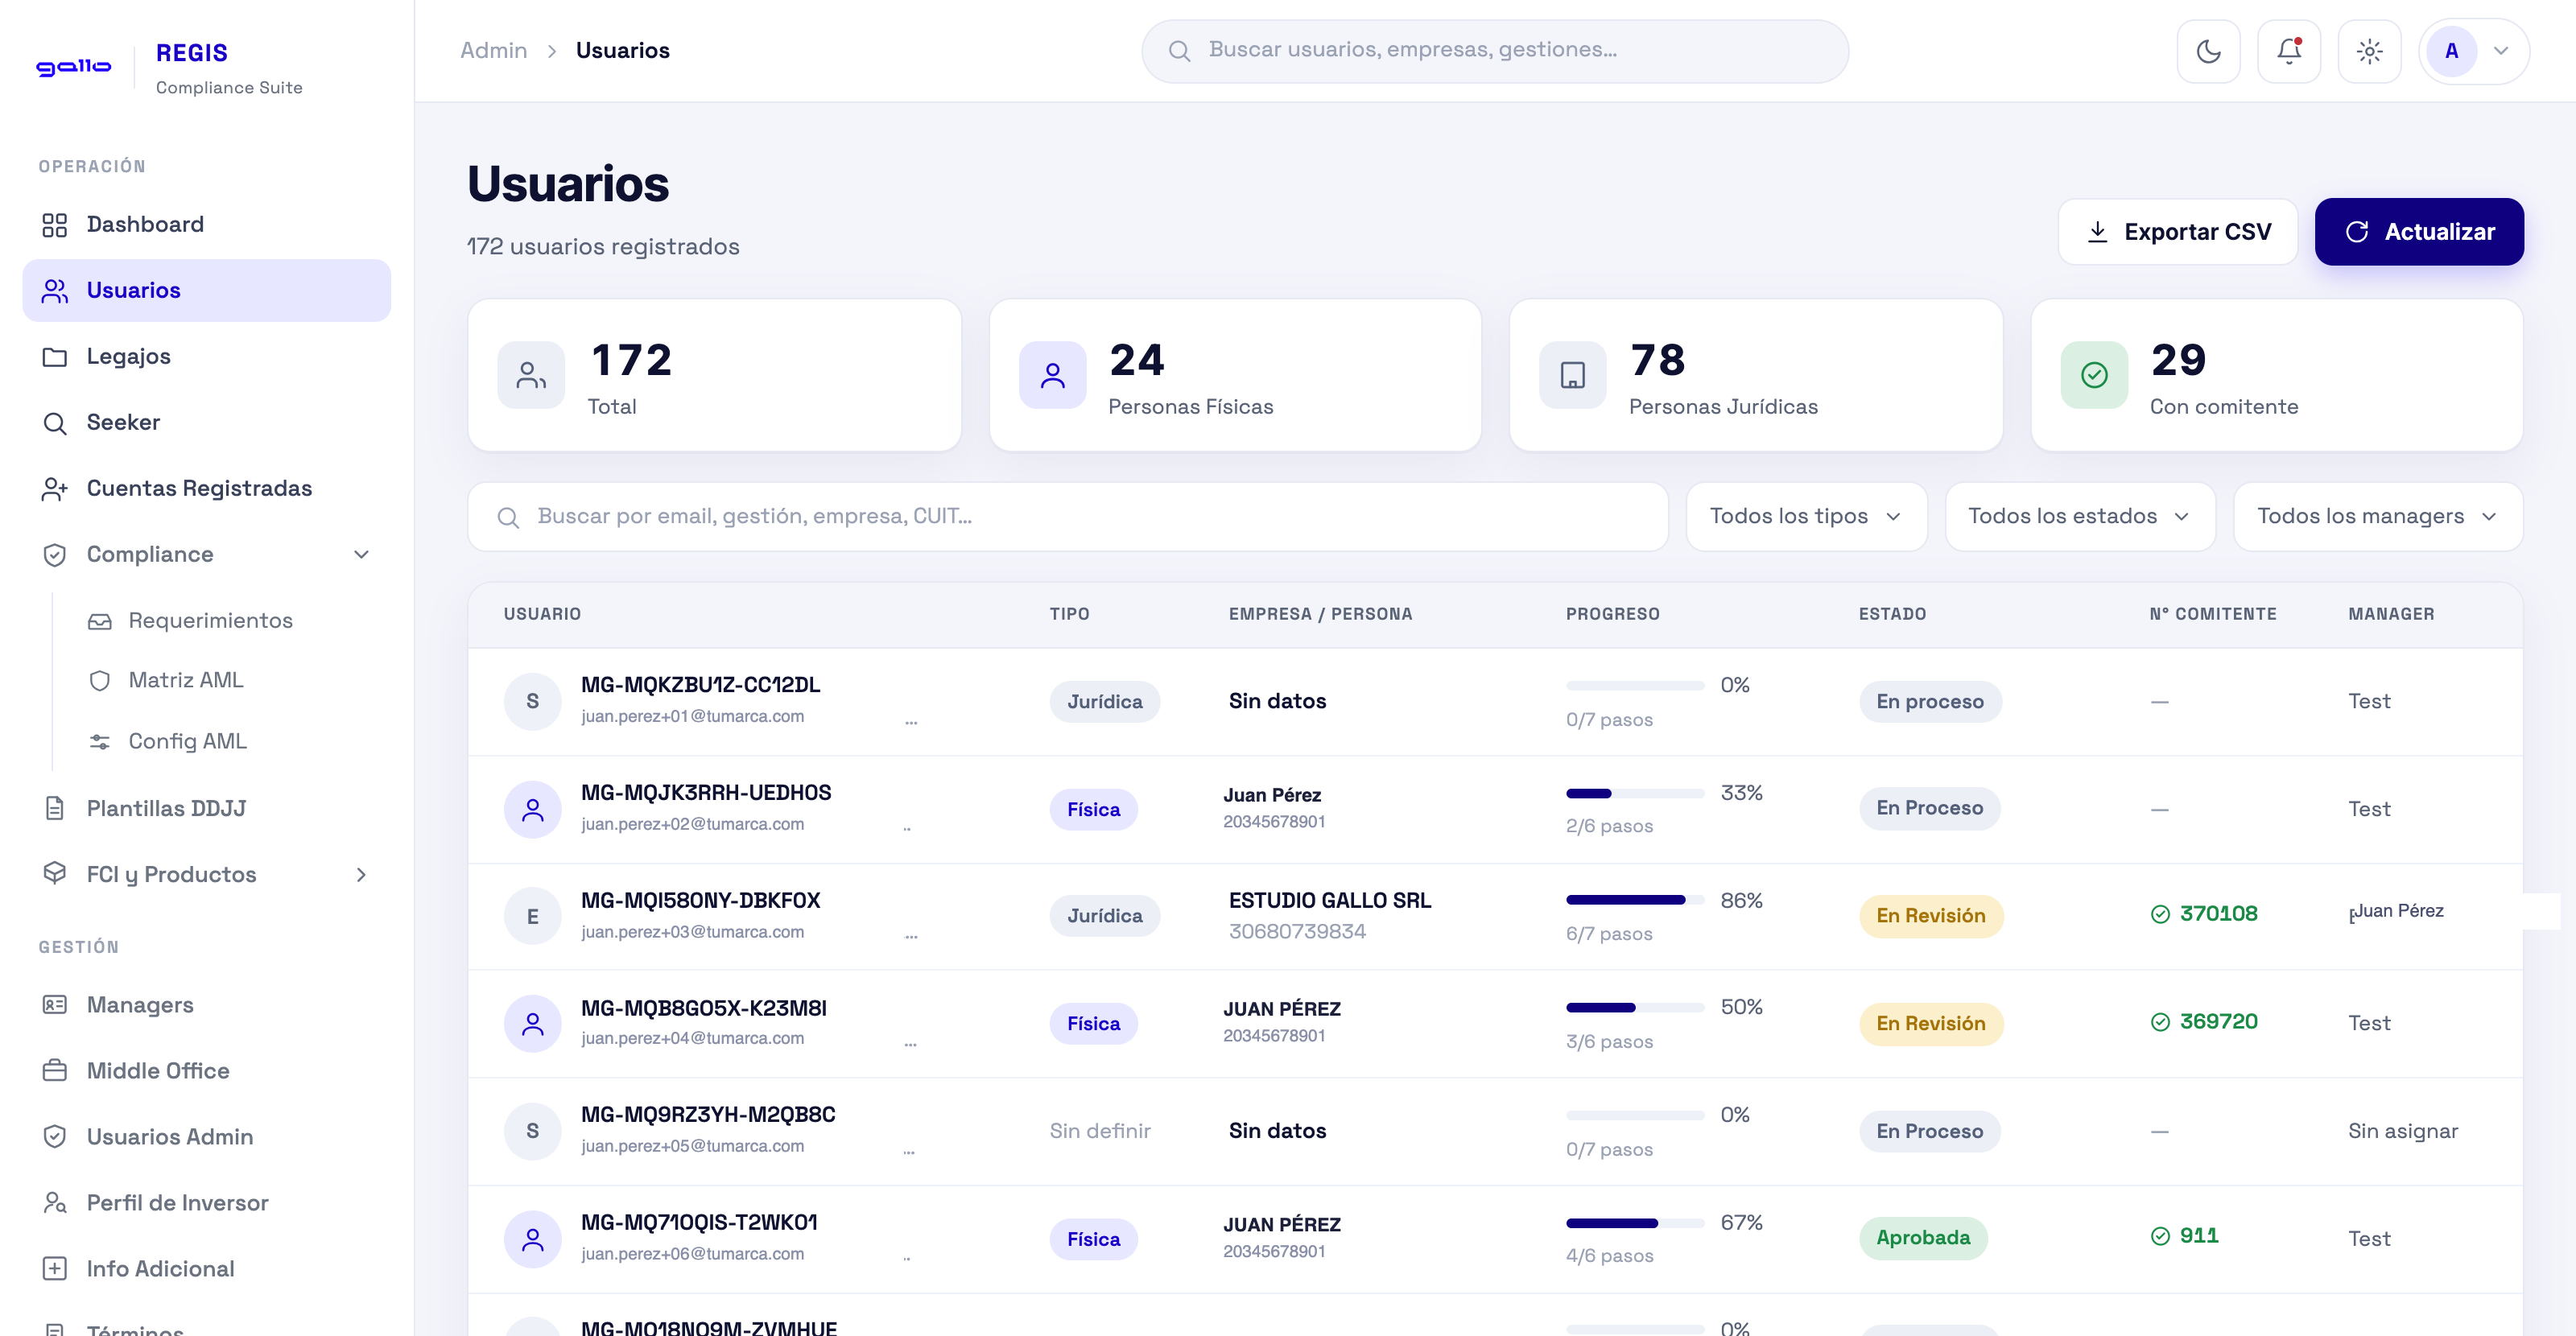Viewport: 2576px width, 1336px height.
Task: Open Cuentas Registradas page
Action: 206,488
